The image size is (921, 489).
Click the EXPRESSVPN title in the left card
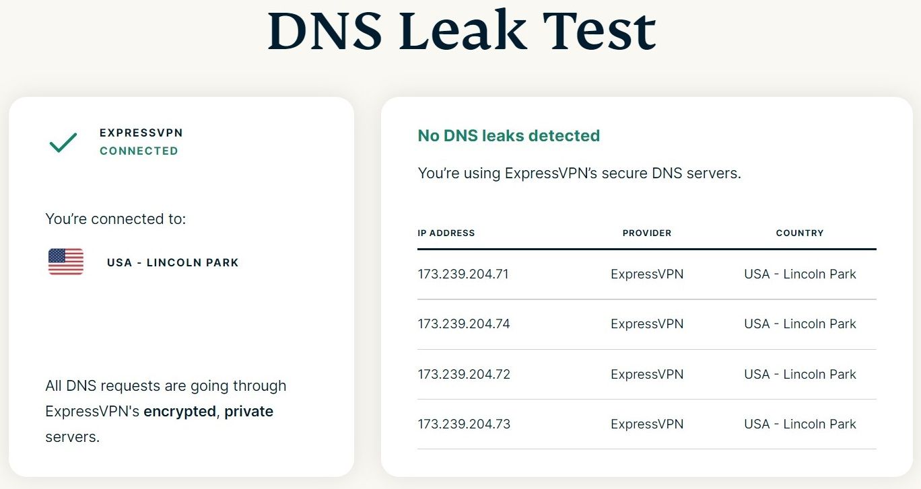click(x=141, y=133)
